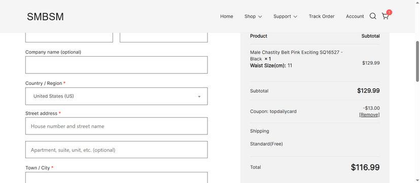The width and height of the screenshot is (420, 183).
Task: Expand the Support menu chevron
Action: (295, 17)
